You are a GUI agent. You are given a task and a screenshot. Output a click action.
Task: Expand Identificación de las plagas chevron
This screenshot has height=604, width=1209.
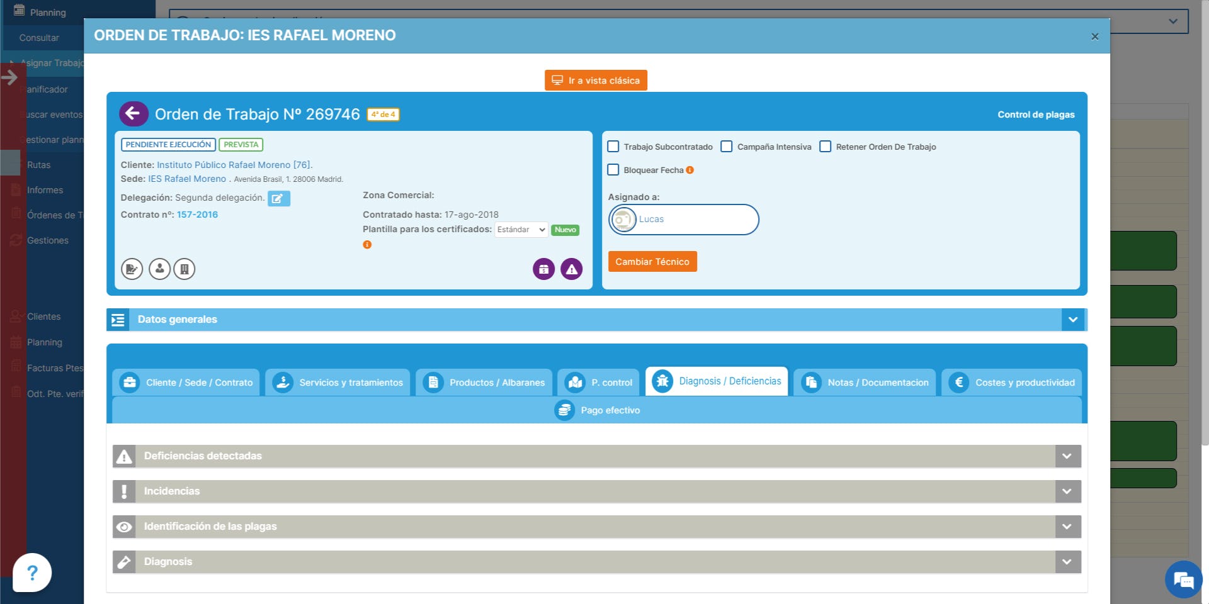tap(1067, 527)
